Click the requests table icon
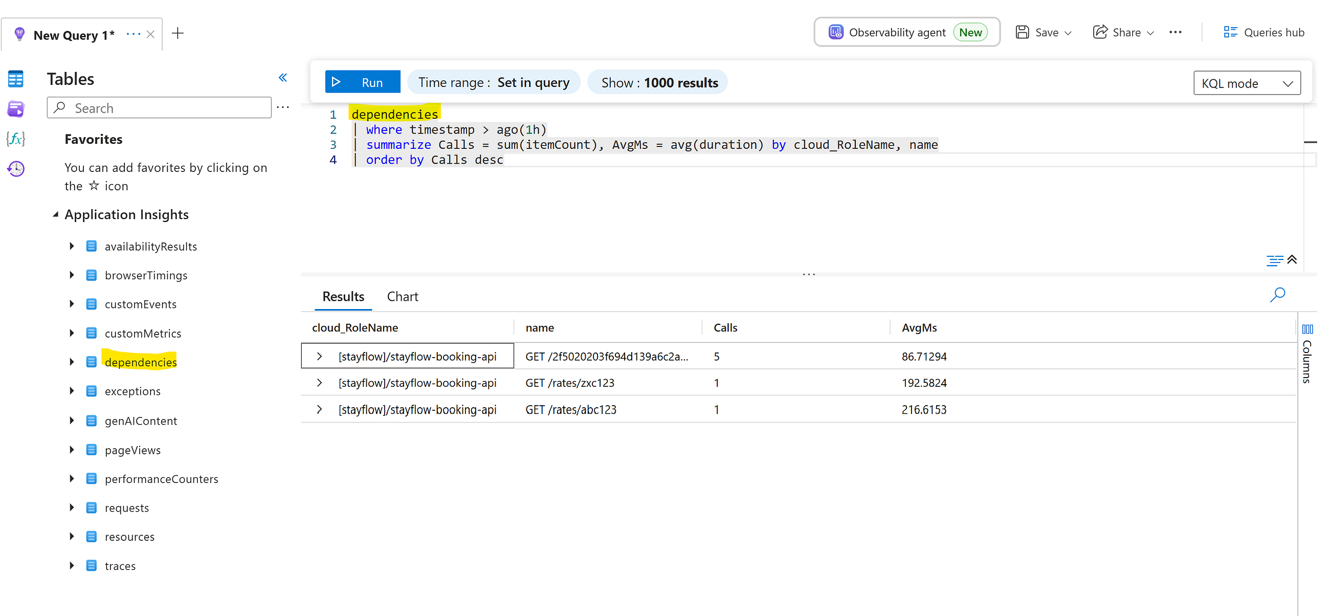This screenshot has width=1330, height=616. coord(92,508)
